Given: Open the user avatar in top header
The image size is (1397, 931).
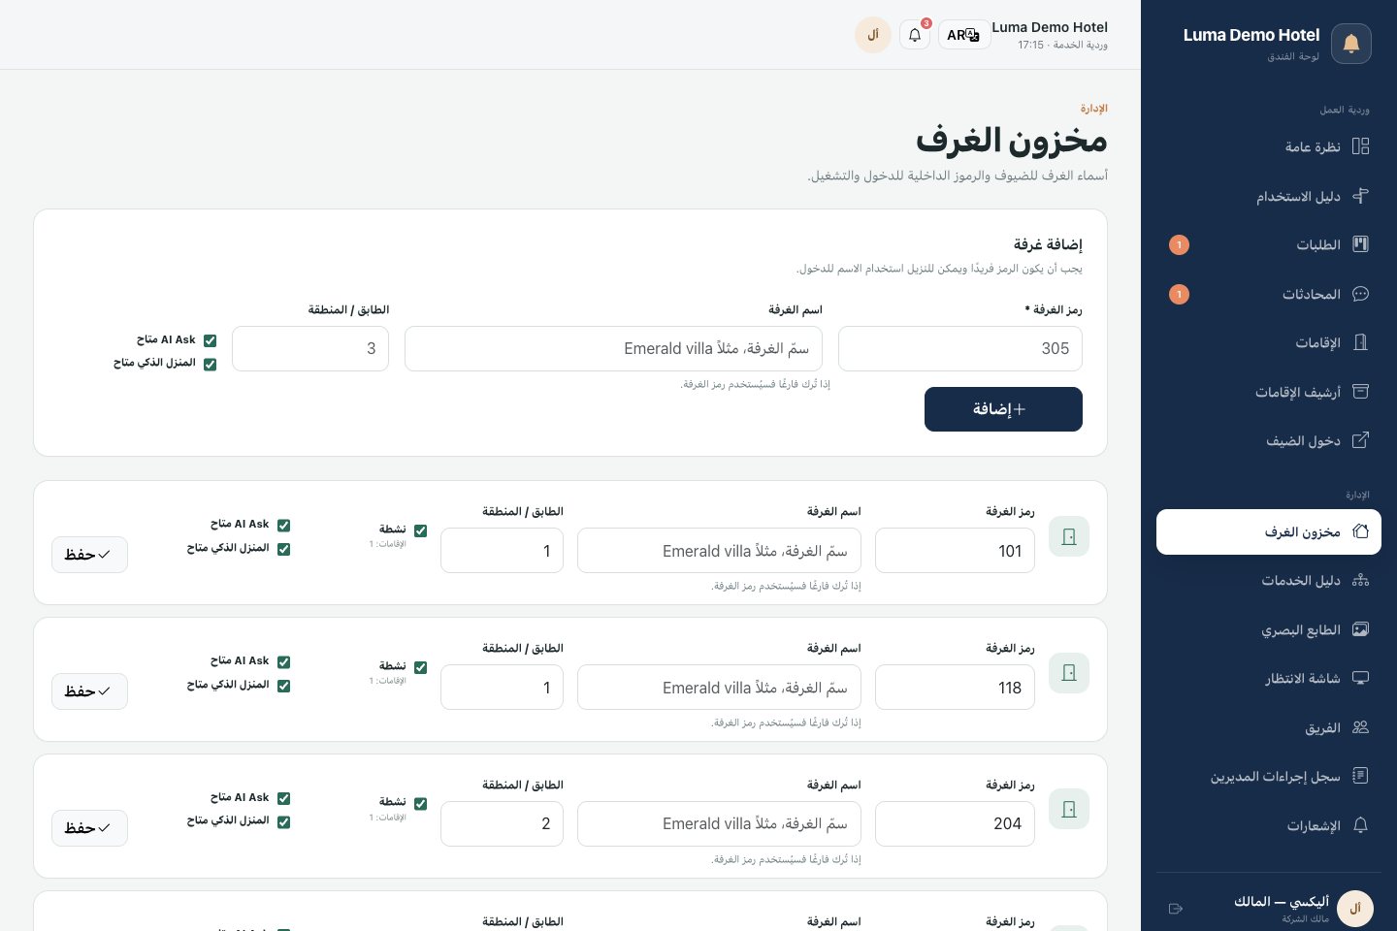Looking at the screenshot, I should 873,35.
